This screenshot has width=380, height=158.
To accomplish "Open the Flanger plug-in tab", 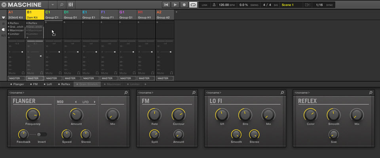I will coord(17,84).
